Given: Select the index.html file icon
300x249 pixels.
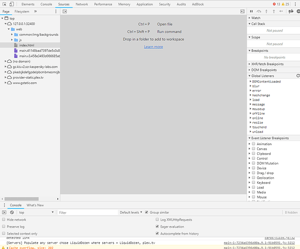Looking at the screenshot, I should pyautogui.click(x=16, y=45).
